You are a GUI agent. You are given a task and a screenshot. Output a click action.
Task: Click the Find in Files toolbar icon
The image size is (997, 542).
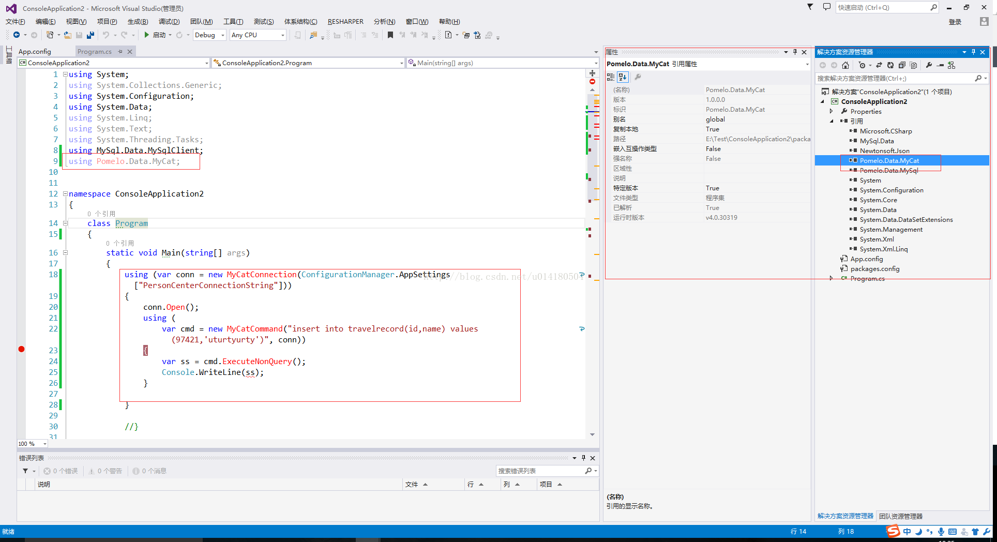pos(313,35)
